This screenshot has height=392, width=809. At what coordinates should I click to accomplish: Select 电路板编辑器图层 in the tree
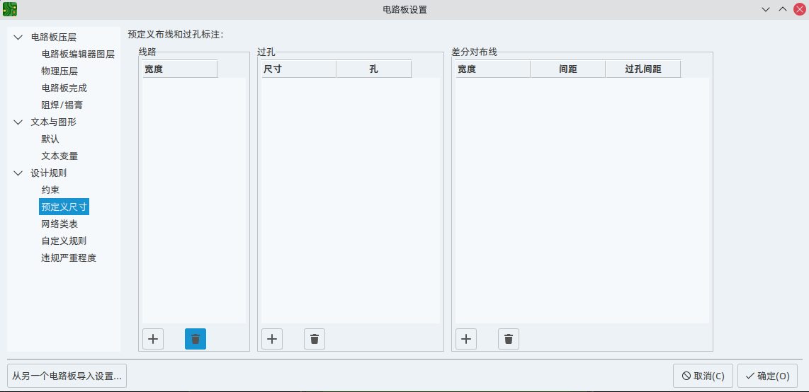point(78,54)
